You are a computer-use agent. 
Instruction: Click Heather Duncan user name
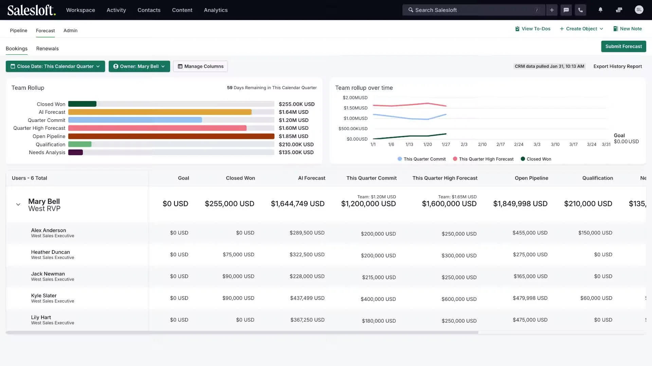[x=50, y=252]
